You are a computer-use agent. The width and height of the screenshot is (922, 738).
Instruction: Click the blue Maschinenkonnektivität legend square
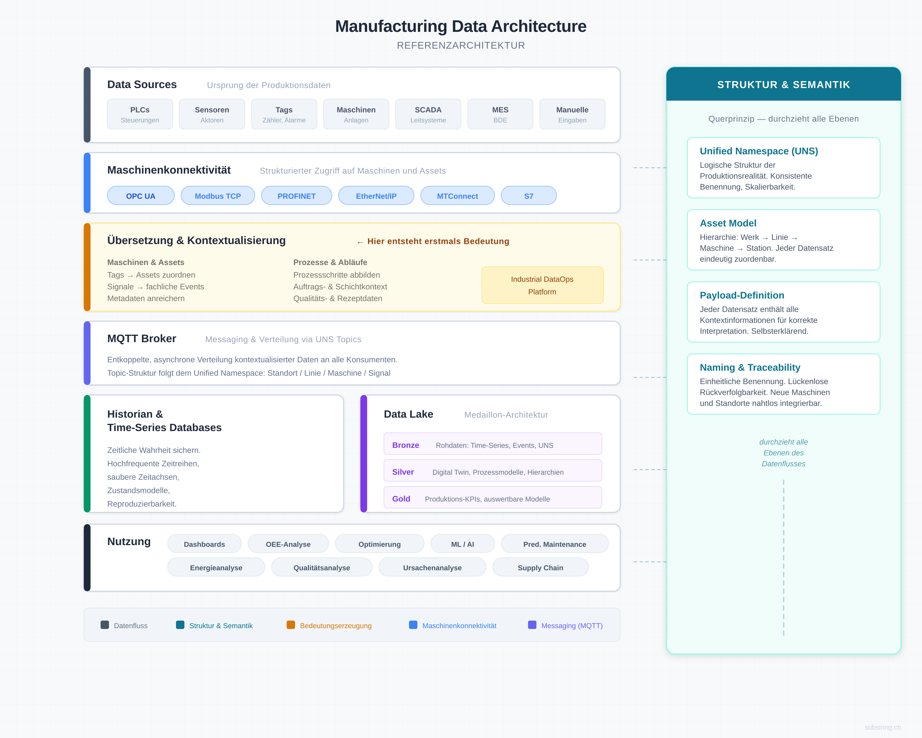pos(413,625)
